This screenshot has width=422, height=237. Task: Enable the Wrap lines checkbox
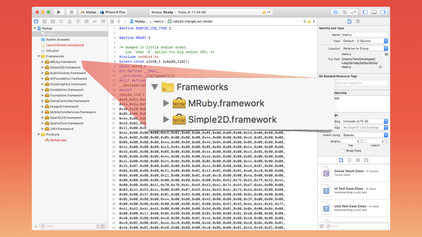pyautogui.click(x=343, y=151)
